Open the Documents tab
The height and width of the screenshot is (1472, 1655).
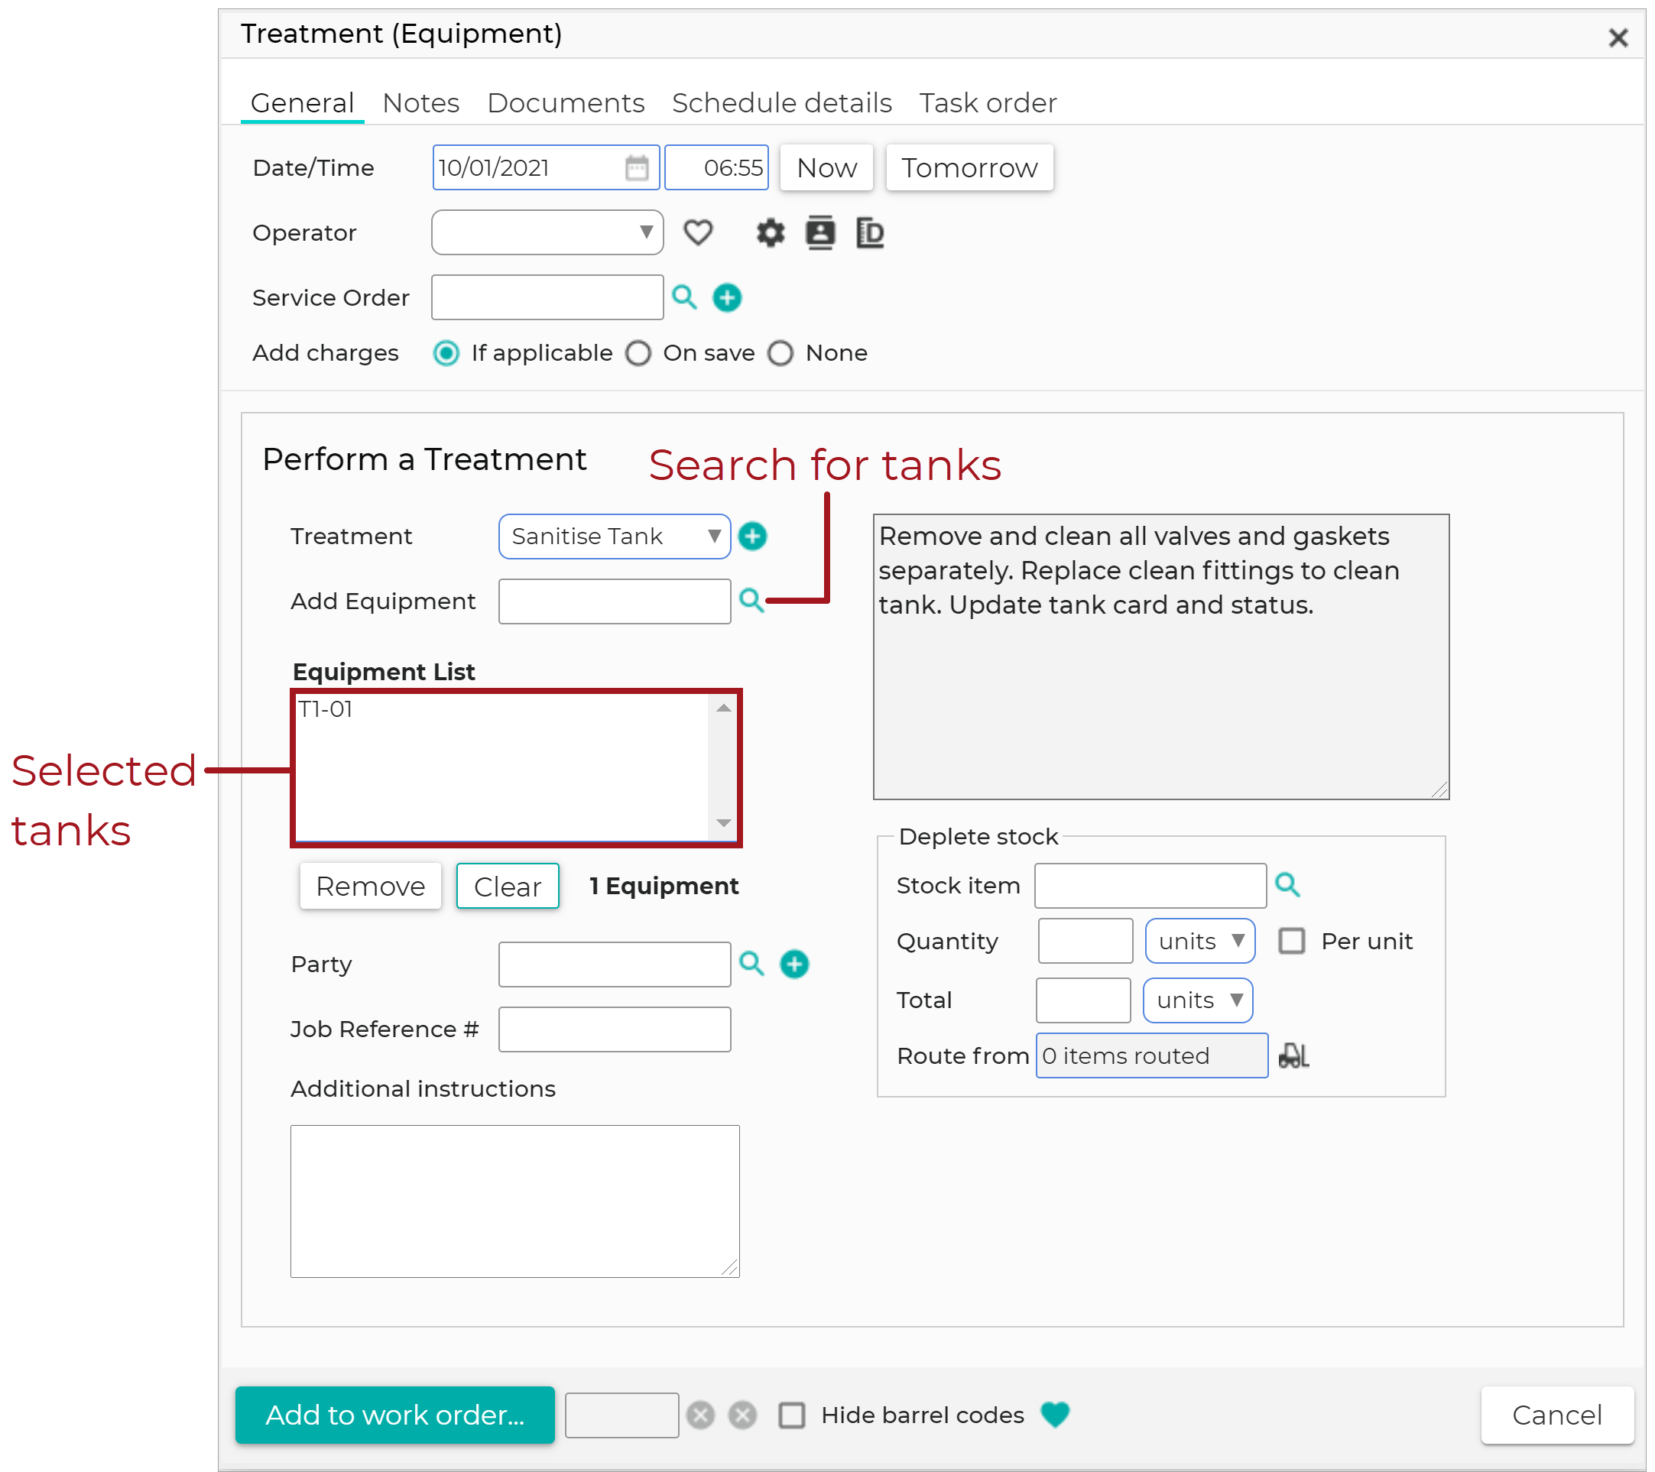566,103
